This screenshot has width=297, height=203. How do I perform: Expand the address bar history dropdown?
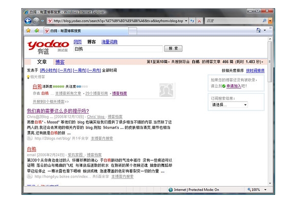[186, 21]
